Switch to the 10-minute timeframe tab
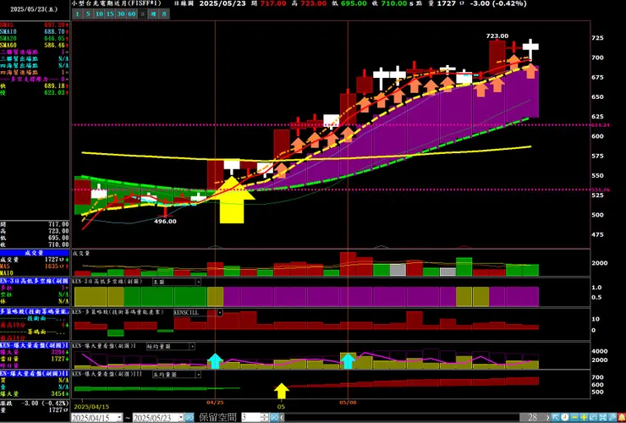This screenshot has width=626, height=423. (x=99, y=14)
